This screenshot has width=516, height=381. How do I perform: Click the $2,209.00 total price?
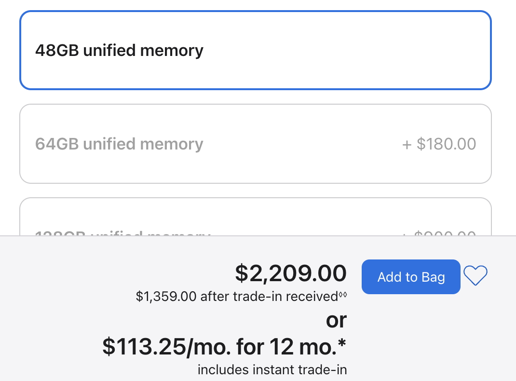(x=291, y=273)
